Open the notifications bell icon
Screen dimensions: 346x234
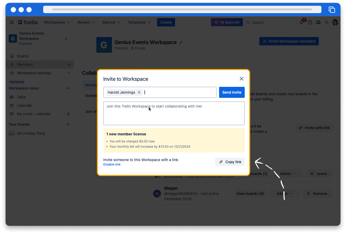(302, 22)
